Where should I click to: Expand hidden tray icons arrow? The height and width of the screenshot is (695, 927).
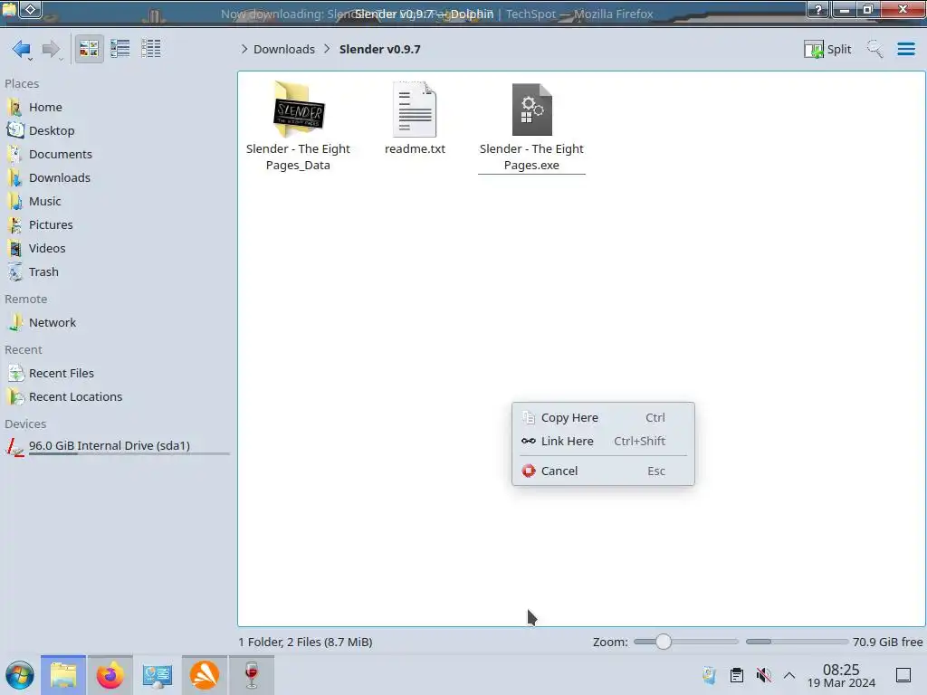(789, 675)
